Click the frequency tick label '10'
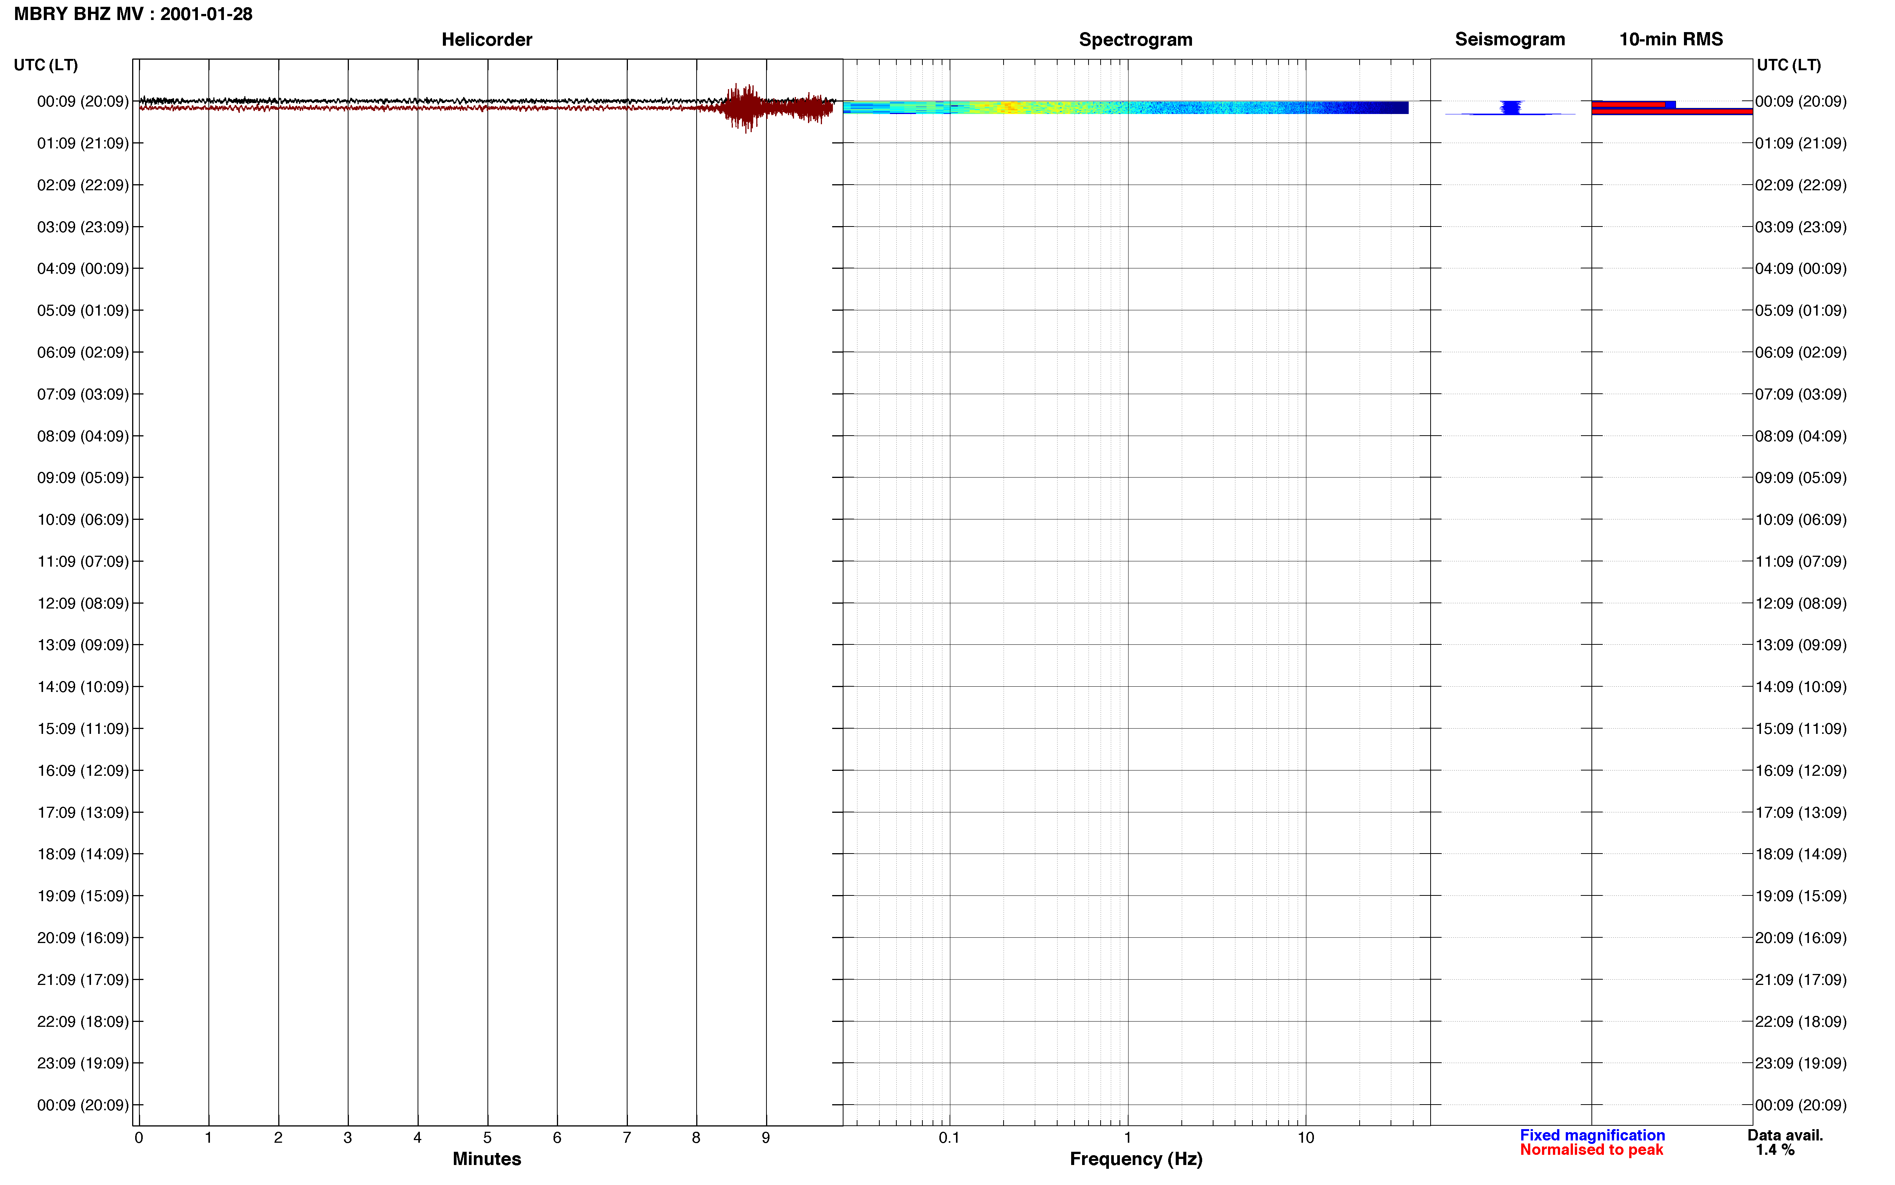Screen dimensions: 1895x1185 (1306, 1138)
